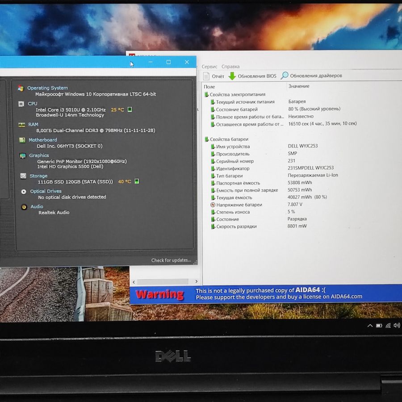The height and width of the screenshot is (402, 402).
Task: Click the 8801 mW discharge rate value
Action: (297, 226)
